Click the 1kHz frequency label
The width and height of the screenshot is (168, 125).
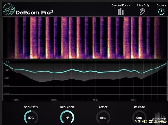[x=96, y=100]
